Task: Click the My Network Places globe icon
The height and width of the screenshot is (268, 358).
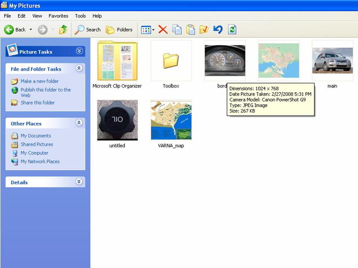Action: pyautogui.click(x=15, y=162)
